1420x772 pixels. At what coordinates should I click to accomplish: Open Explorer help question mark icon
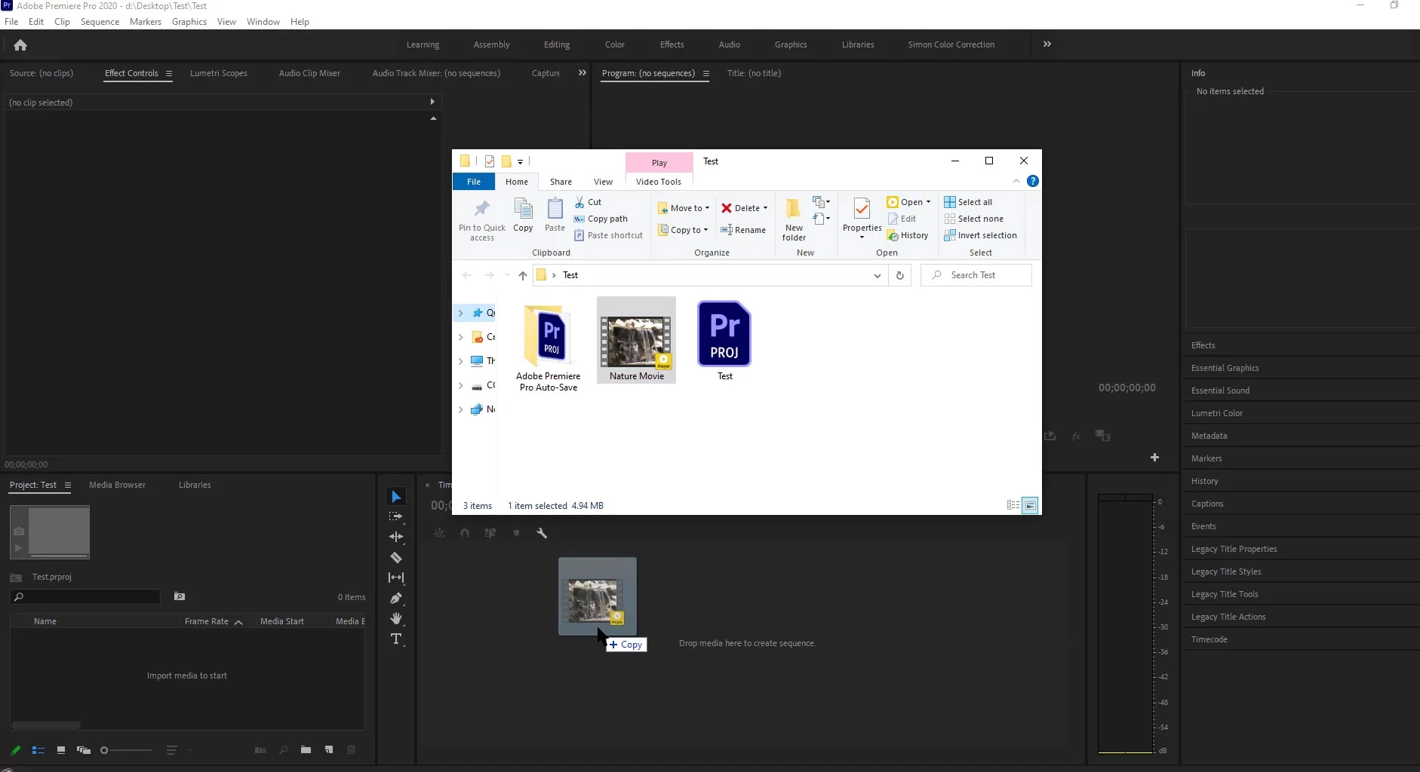coord(1033,181)
